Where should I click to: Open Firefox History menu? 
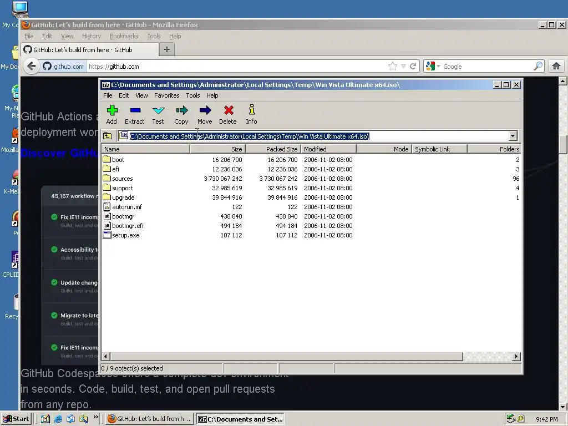[x=92, y=36]
